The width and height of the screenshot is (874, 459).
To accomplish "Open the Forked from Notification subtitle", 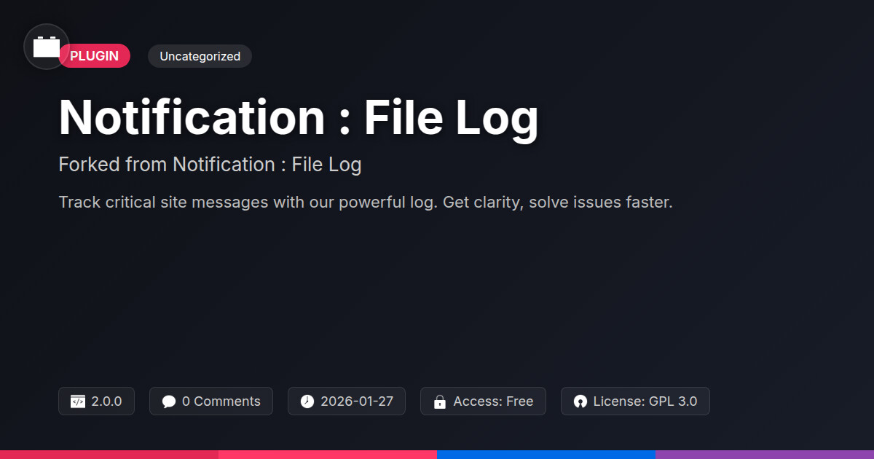I will [210, 165].
